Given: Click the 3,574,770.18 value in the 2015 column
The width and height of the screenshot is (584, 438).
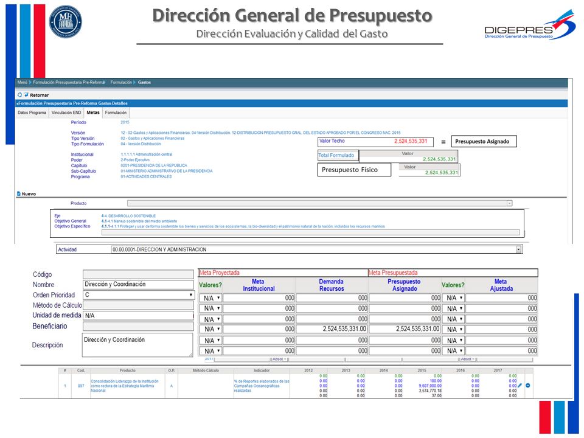Looking at the screenshot, I should point(430,391).
